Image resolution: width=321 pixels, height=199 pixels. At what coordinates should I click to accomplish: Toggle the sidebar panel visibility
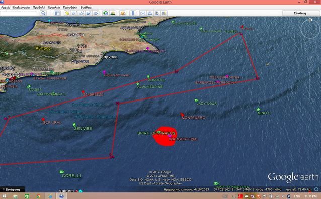click(57, 13)
